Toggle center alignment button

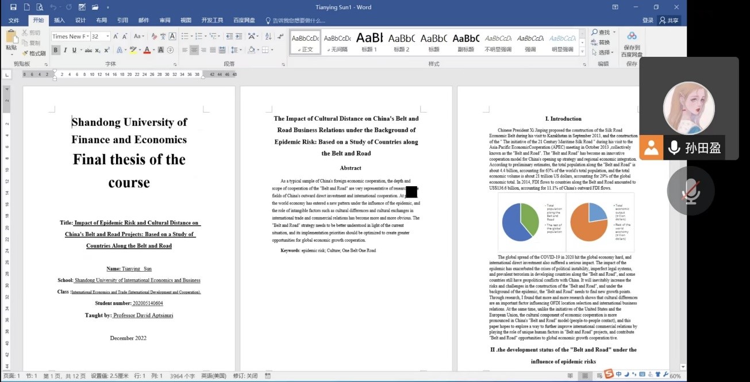point(194,50)
